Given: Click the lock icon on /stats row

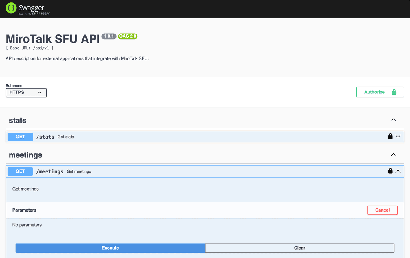Looking at the screenshot, I should coord(390,136).
